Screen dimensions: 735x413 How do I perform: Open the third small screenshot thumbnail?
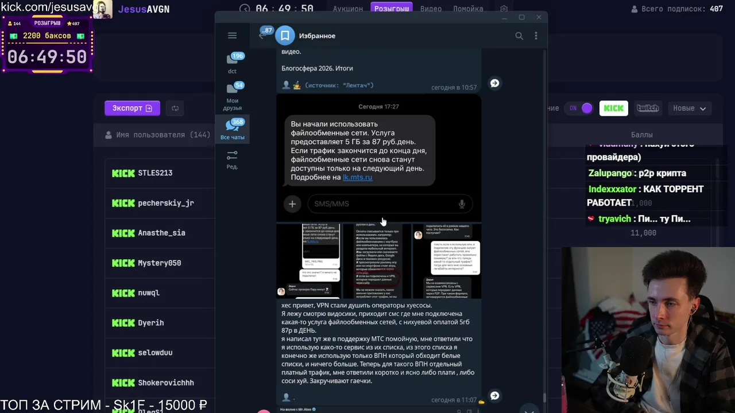[447, 261]
